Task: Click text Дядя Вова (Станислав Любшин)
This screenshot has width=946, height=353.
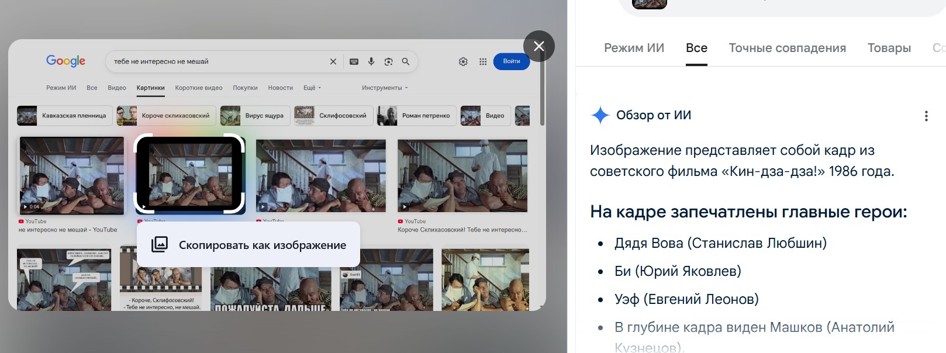Action: [720, 243]
